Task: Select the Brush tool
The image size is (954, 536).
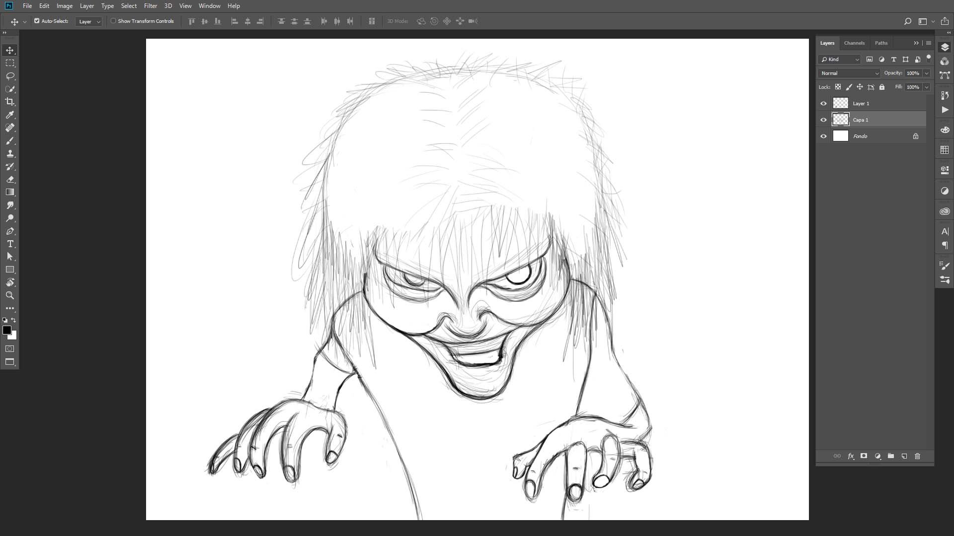Action: point(10,140)
